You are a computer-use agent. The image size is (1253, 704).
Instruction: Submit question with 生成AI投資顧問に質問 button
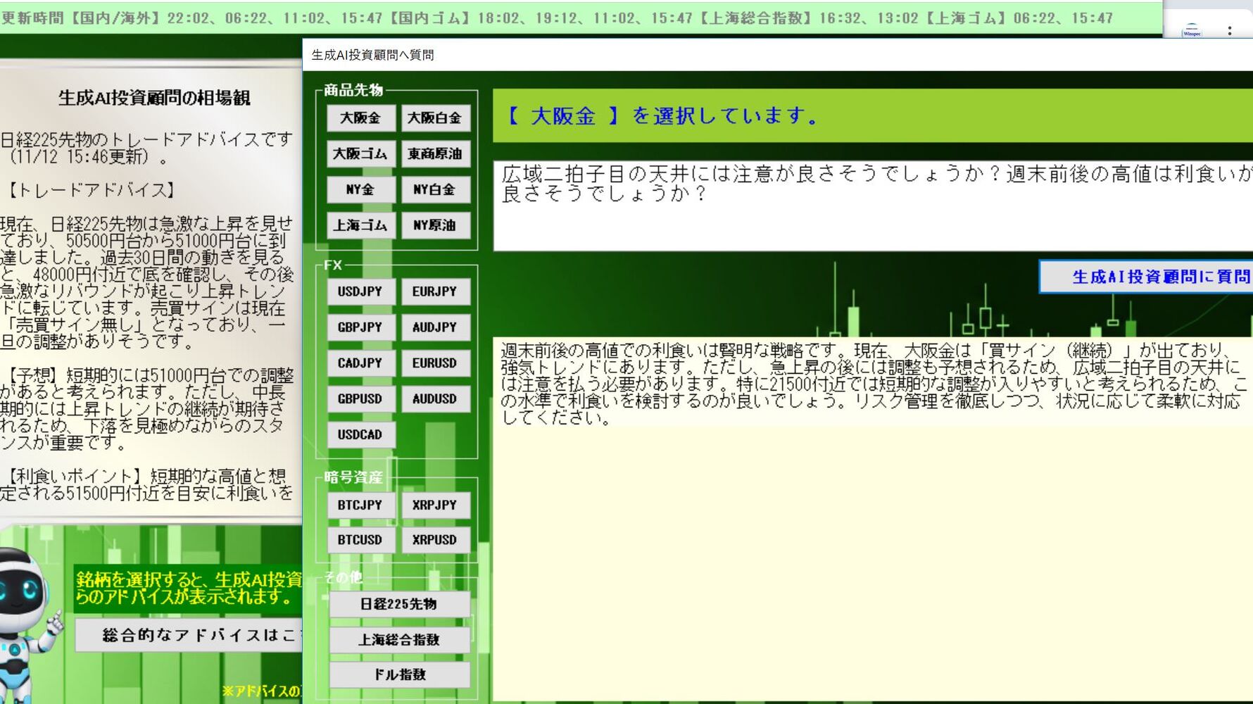click(1147, 277)
